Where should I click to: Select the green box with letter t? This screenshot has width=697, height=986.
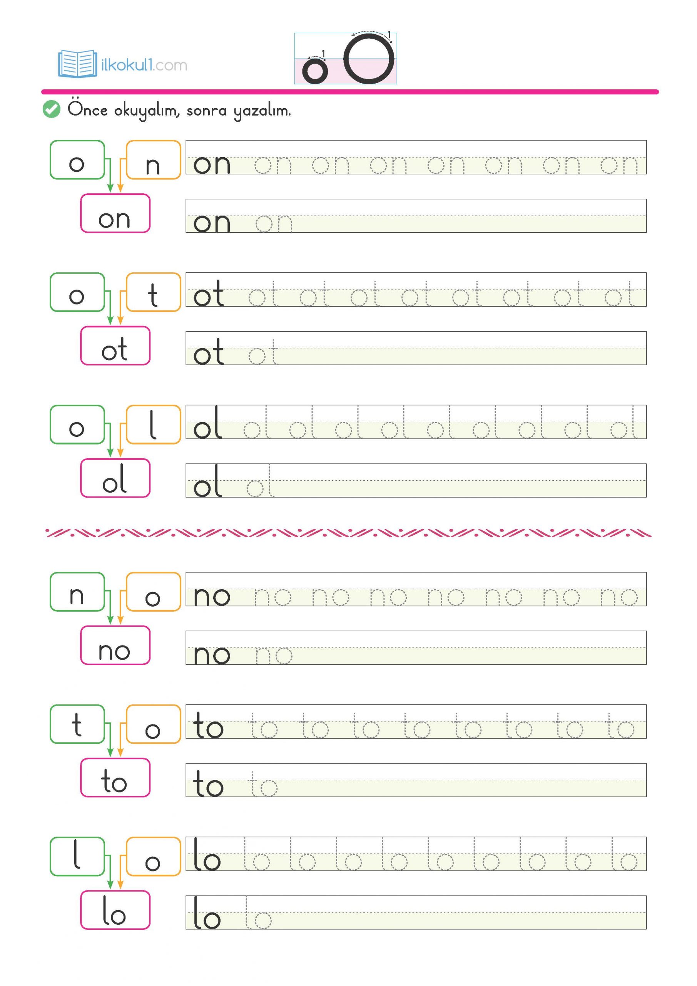click(x=77, y=724)
